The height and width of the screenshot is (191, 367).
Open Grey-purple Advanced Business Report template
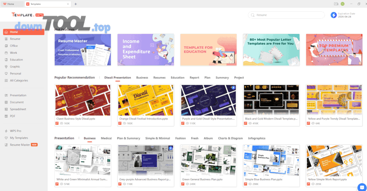pyautogui.click(x=146, y=166)
